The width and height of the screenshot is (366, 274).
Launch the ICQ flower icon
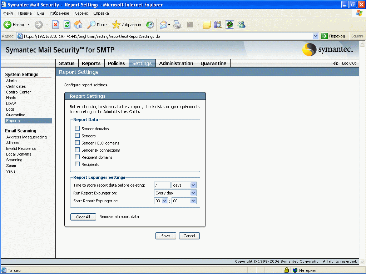230,25
